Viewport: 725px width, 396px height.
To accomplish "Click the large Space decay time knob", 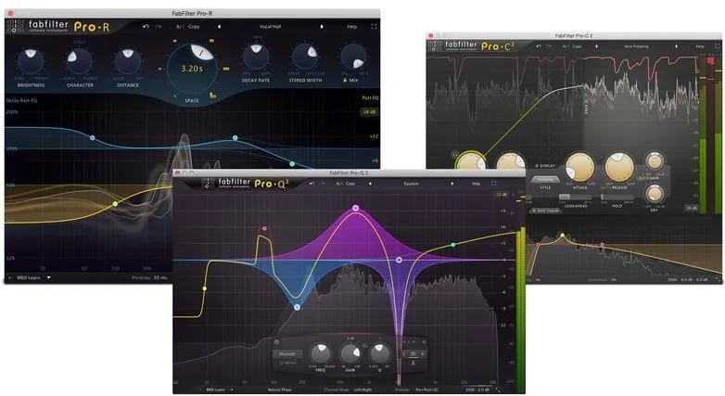I will click(x=192, y=69).
